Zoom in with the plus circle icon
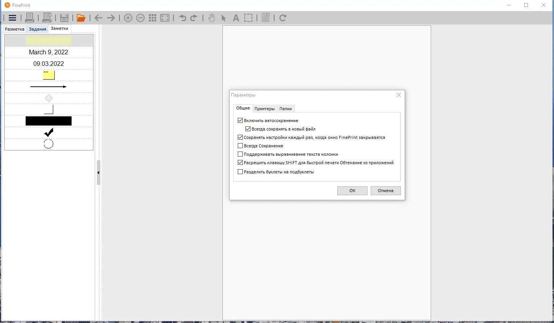 point(128,18)
